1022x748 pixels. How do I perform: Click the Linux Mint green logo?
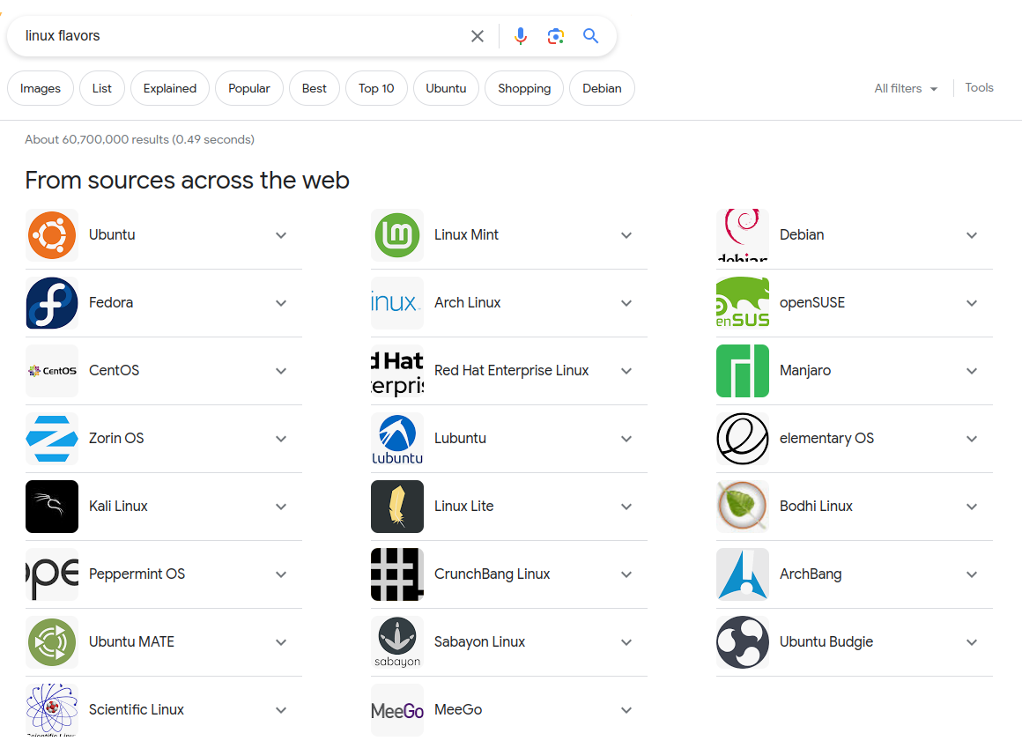click(397, 235)
